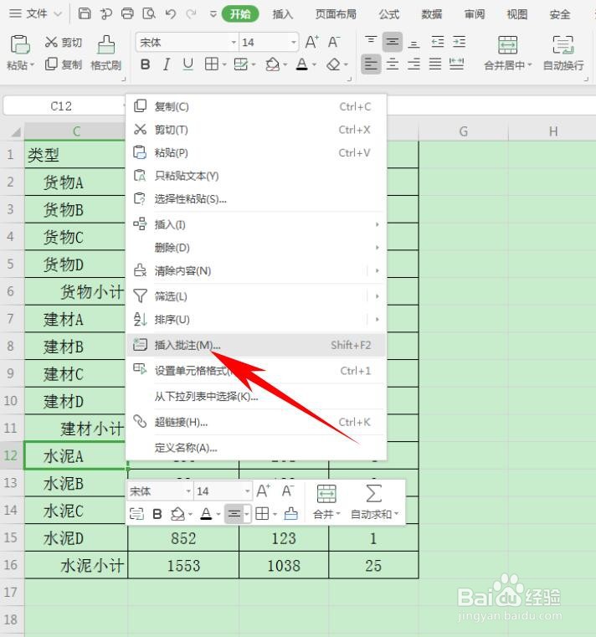596x637 pixels.
Task: Expand the context menu Insert (插入) submenu arrow
Action: (x=377, y=224)
